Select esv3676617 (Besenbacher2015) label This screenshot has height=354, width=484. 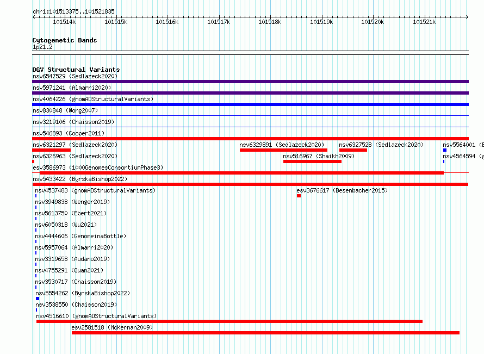pyautogui.click(x=342, y=190)
